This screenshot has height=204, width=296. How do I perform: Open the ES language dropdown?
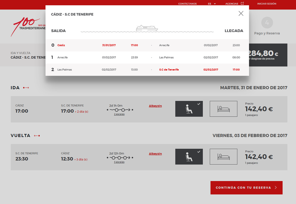212,4
